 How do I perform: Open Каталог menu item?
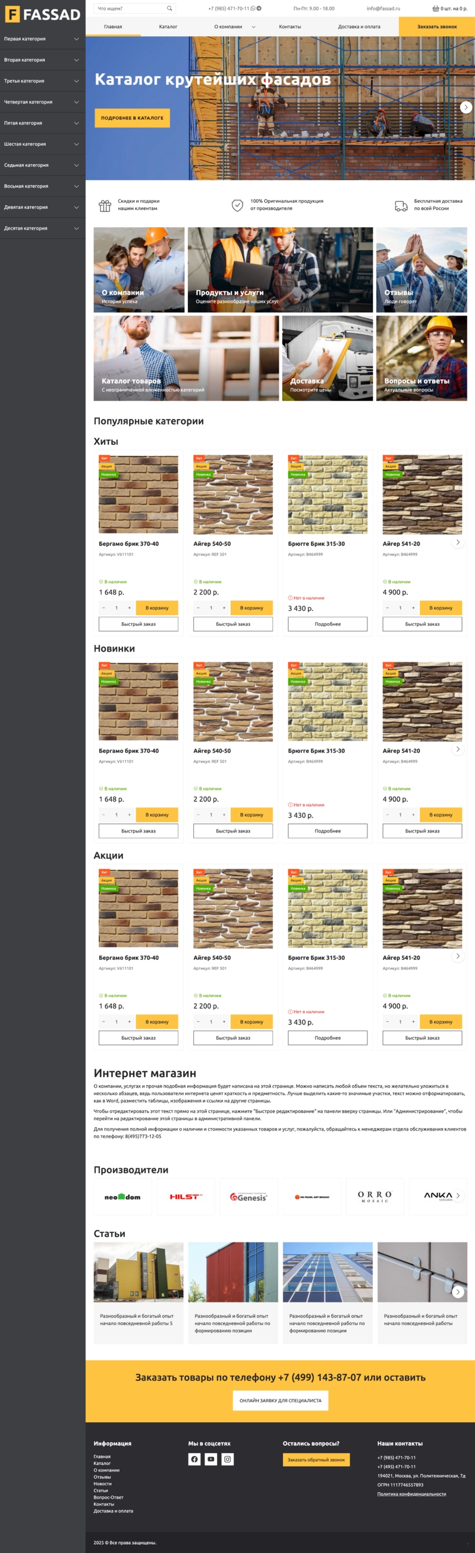(x=168, y=27)
